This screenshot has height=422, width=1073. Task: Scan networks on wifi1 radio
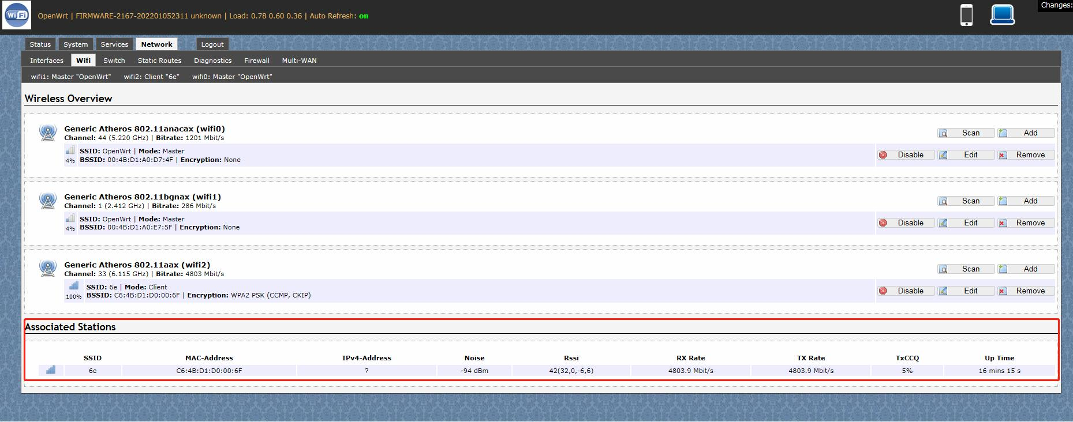[x=966, y=201]
